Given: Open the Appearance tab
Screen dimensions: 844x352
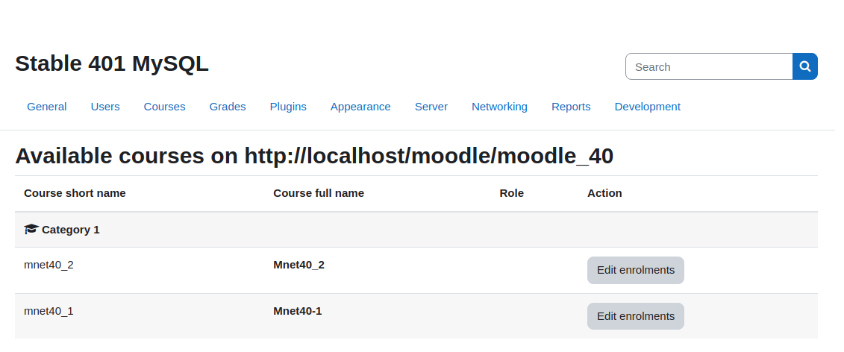Looking at the screenshot, I should click(360, 107).
